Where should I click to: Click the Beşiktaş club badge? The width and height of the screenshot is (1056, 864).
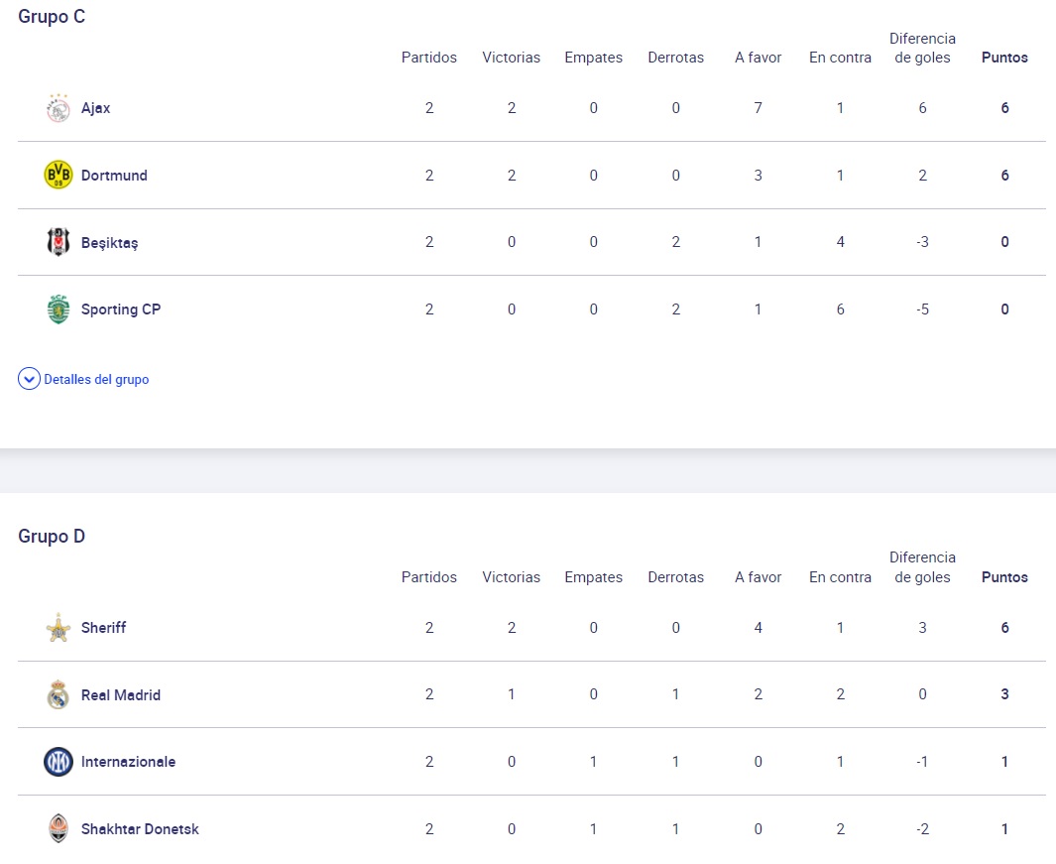[59, 242]
